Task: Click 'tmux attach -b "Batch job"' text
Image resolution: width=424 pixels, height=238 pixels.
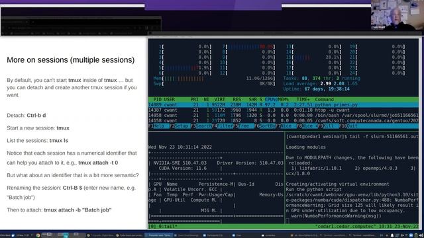Action: pyautogui.click(x=78, y=210)
